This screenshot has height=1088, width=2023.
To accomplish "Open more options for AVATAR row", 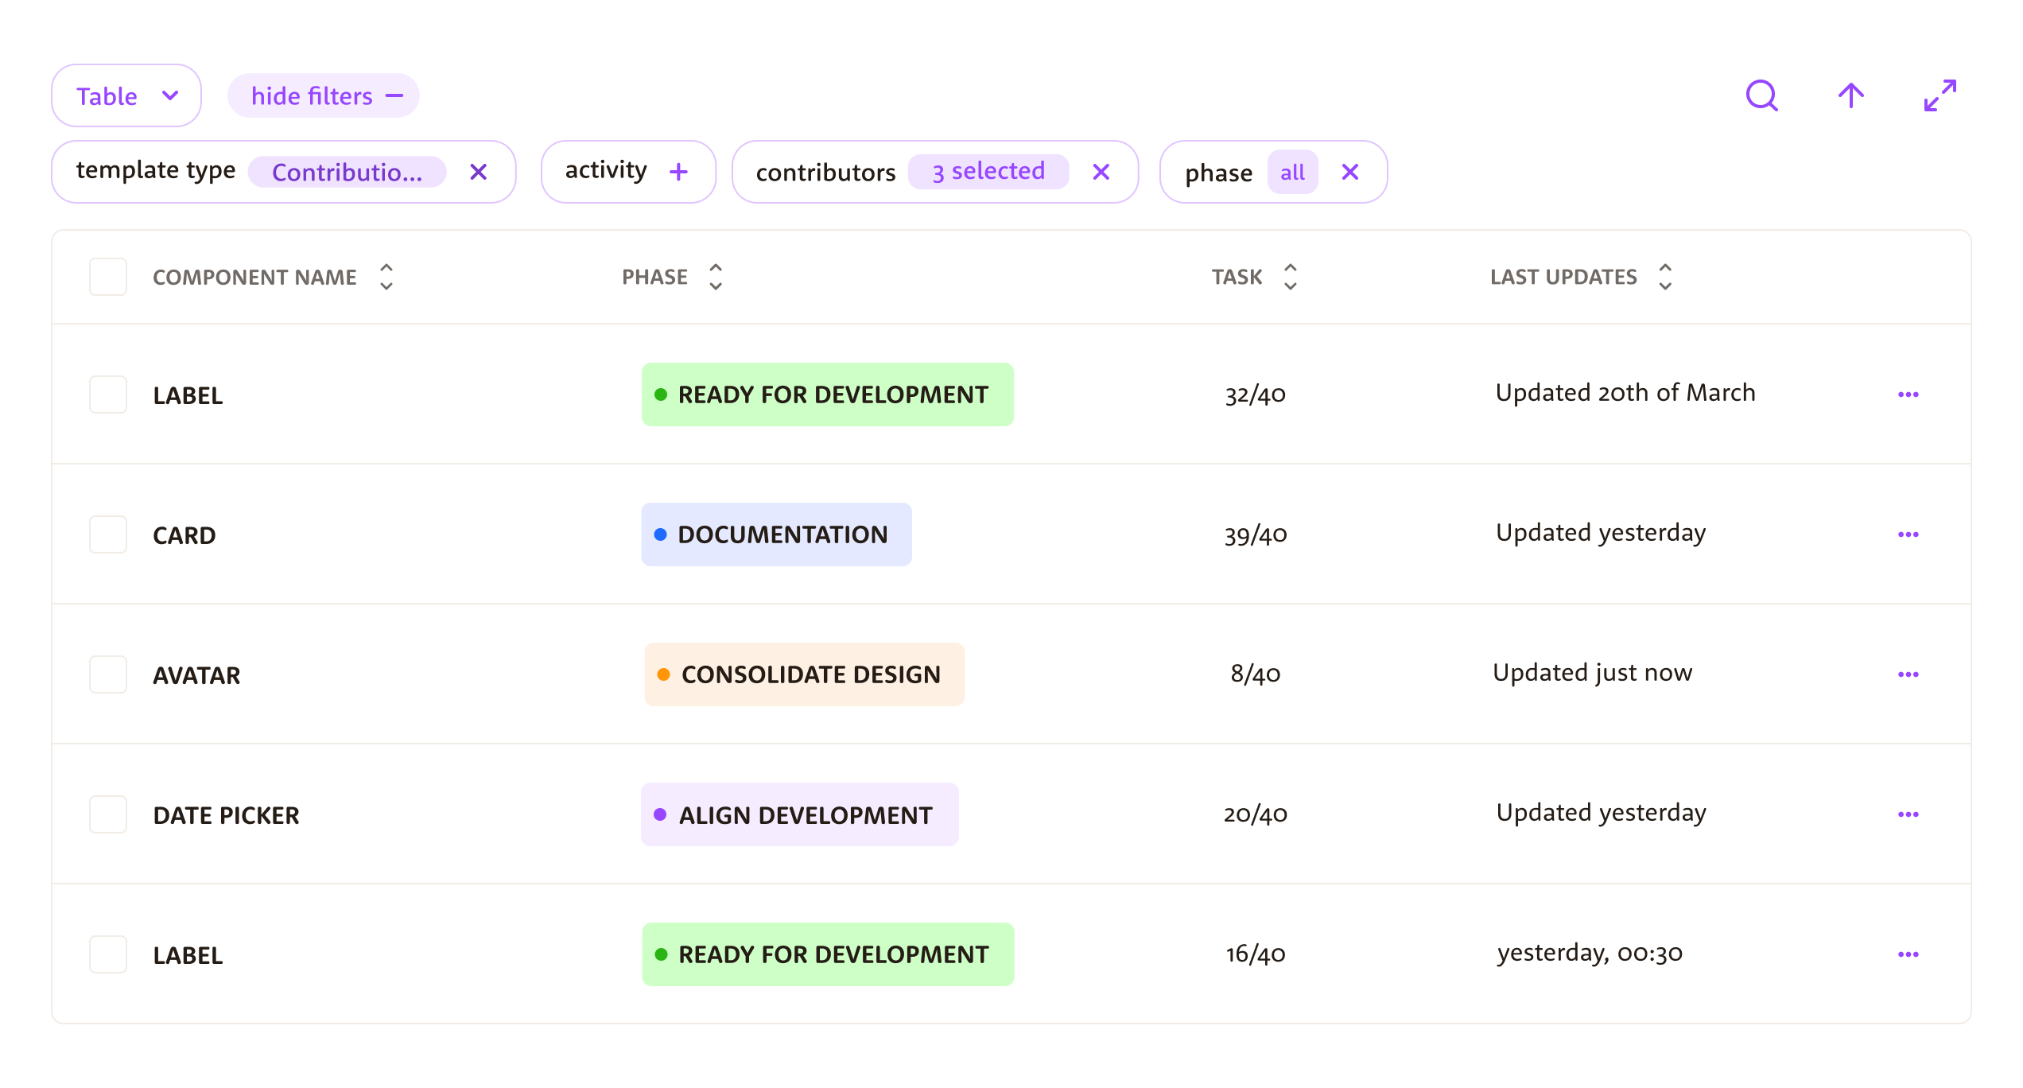I will (x=1908, y=674).
